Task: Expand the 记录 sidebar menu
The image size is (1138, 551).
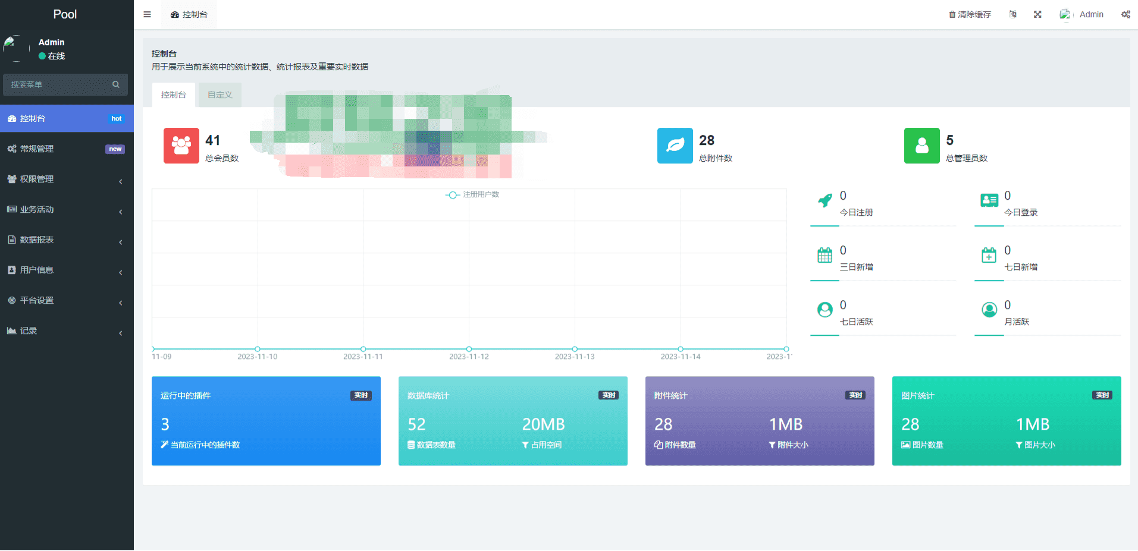Action: pyautogui.click(x=67, y=330)
